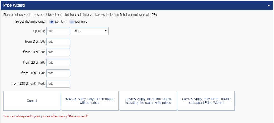This screenshot has width=274, height=123.
Task: Focus the from 10 till 20 rate input
Action: tap(58, 52)
